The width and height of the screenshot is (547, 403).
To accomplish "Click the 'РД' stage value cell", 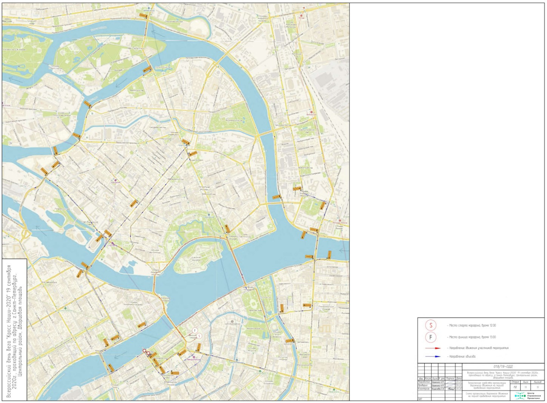I will 515,387.
